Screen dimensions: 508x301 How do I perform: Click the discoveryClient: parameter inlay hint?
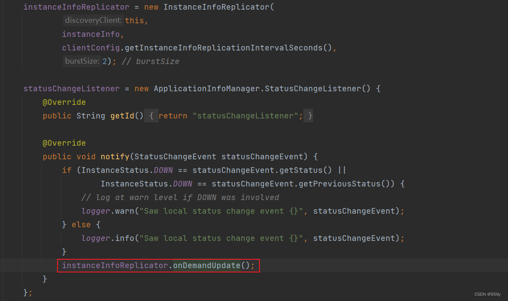point(94,20)
